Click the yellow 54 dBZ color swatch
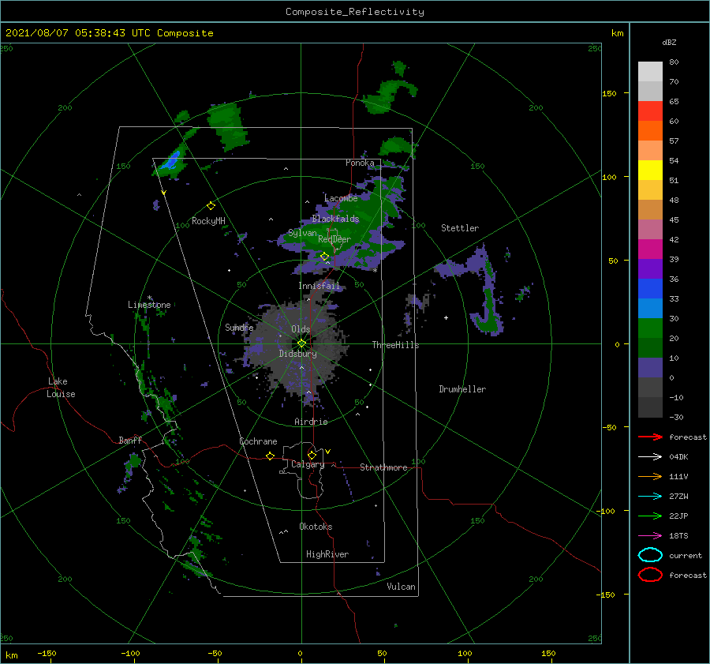 (650, 171)
